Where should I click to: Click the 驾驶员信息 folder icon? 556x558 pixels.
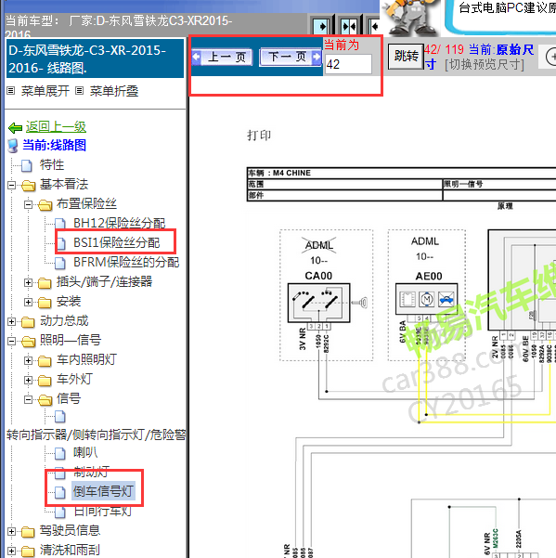click(x=28, y=531)
